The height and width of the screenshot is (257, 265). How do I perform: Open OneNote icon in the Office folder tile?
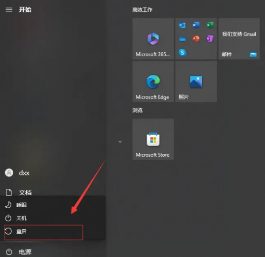pyautogui.click(x=210, y=39)
